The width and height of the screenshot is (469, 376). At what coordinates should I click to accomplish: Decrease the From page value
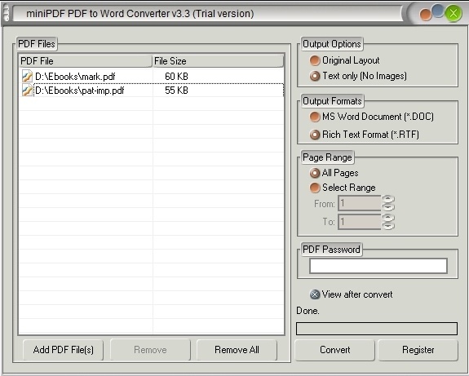388,207
